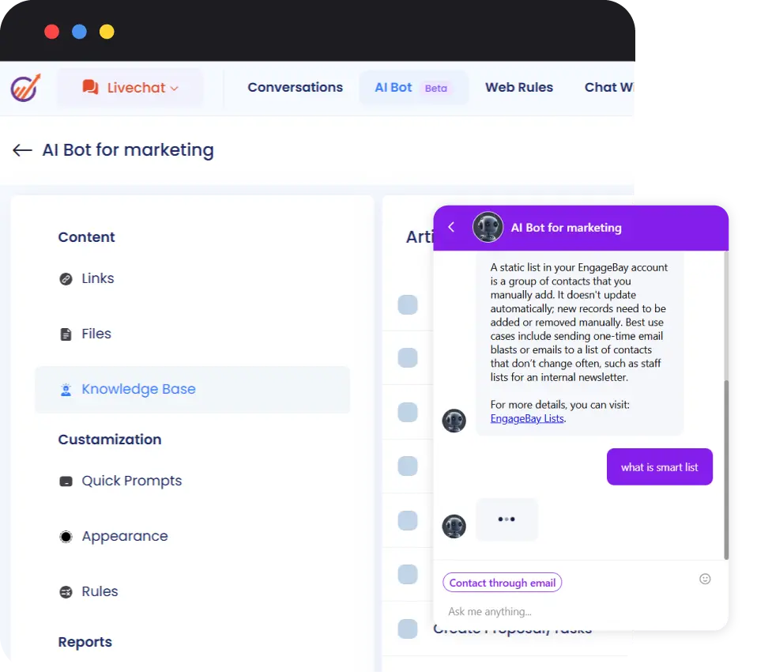The image size is (757, 672).
Task: Click the chat widget back chevron
Action: [x=451, y=228]
